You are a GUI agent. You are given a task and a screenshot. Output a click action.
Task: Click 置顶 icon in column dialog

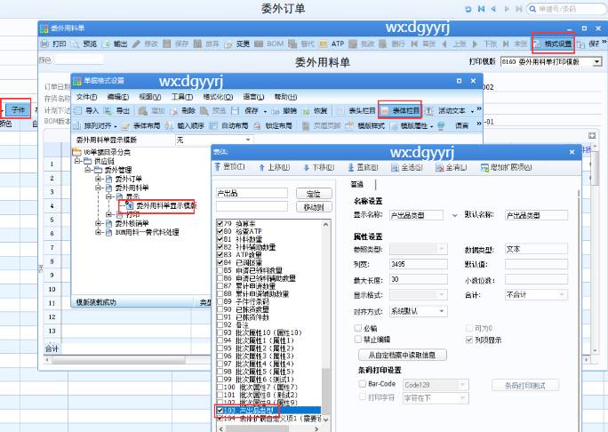[231, 167]
